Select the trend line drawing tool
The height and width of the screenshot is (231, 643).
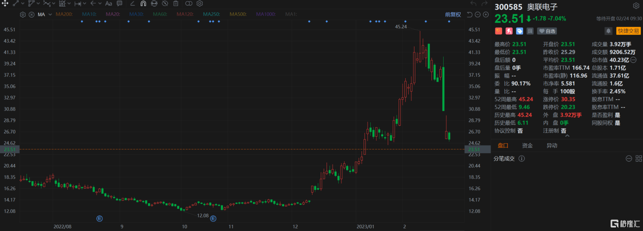(x=15, y=3)
